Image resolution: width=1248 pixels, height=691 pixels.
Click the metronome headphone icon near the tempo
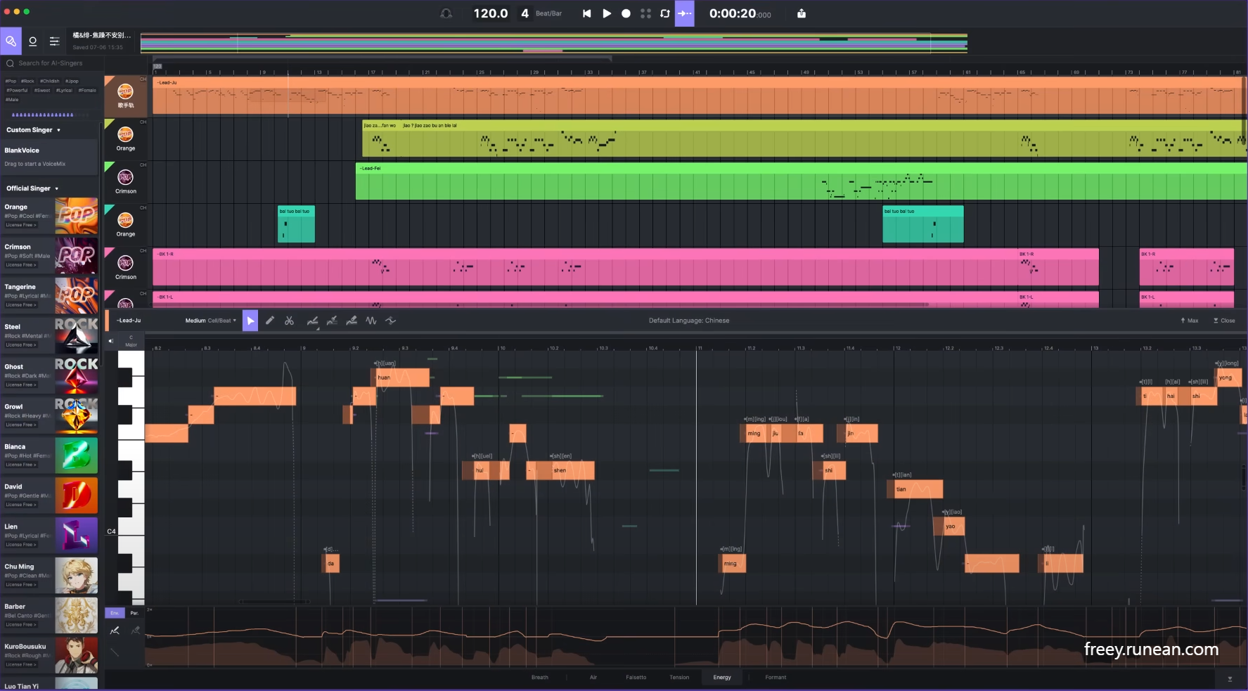coord(446,13)
